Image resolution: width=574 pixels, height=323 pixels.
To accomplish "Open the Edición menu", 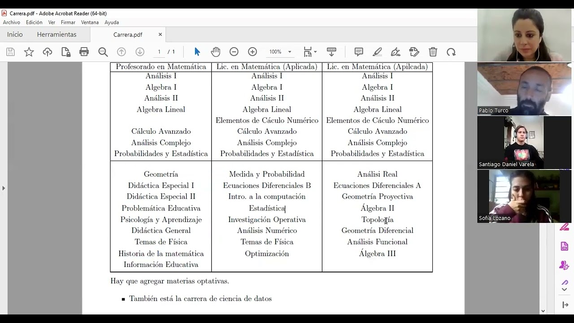I will [34, 22].
